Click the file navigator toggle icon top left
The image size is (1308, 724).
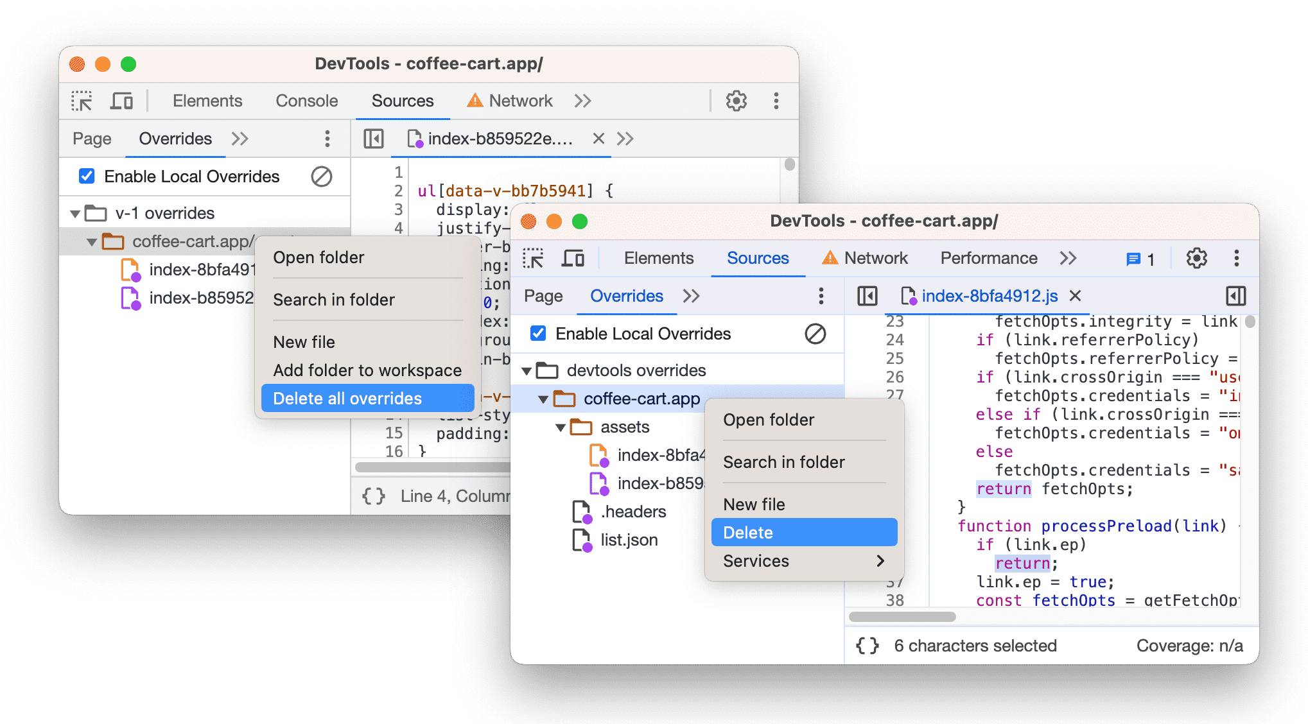click(x=860, y=296)
